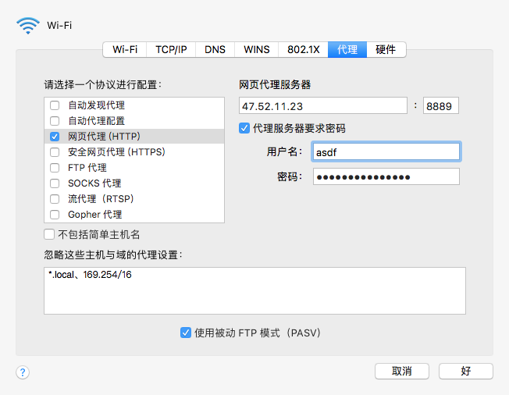509x395 pixels.
Task: Switch to the 硬件 tab
Action: click(x=386, y=49)
